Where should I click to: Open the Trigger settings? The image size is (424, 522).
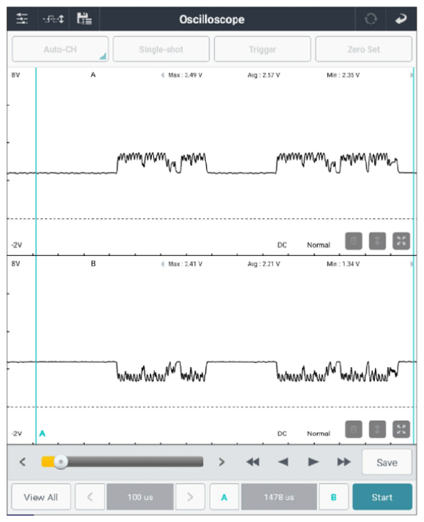pyautogui.click(x=262, y=49)
